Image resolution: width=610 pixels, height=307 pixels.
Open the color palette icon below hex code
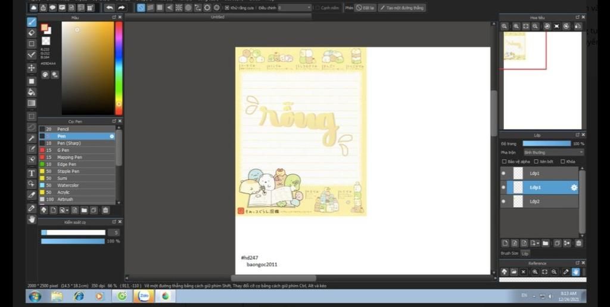point(45,75)
